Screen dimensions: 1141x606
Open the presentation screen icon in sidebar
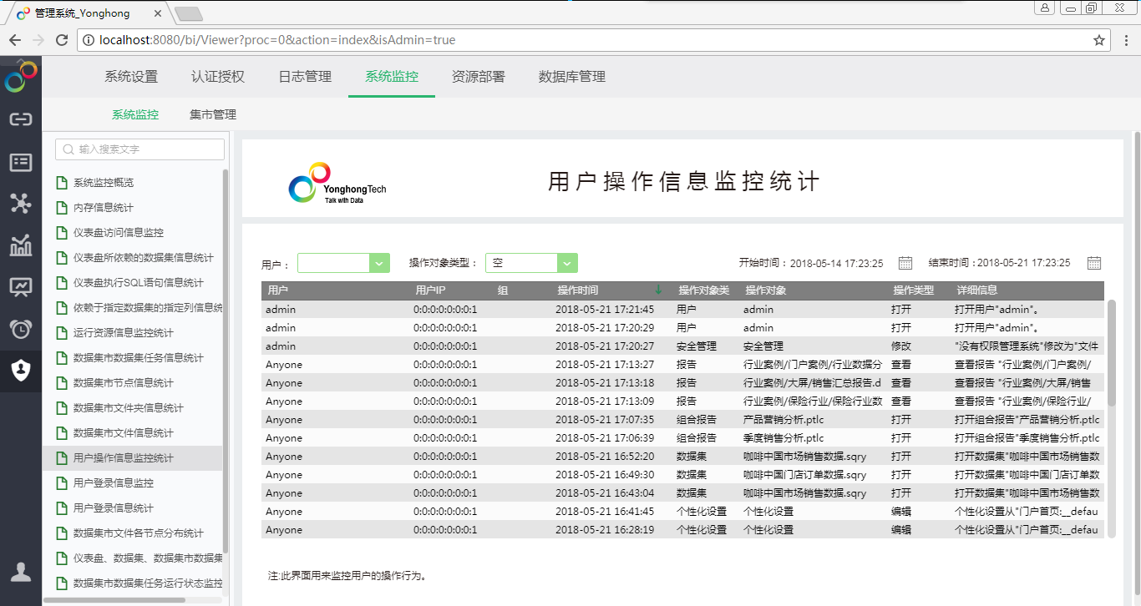pos(21,287)
